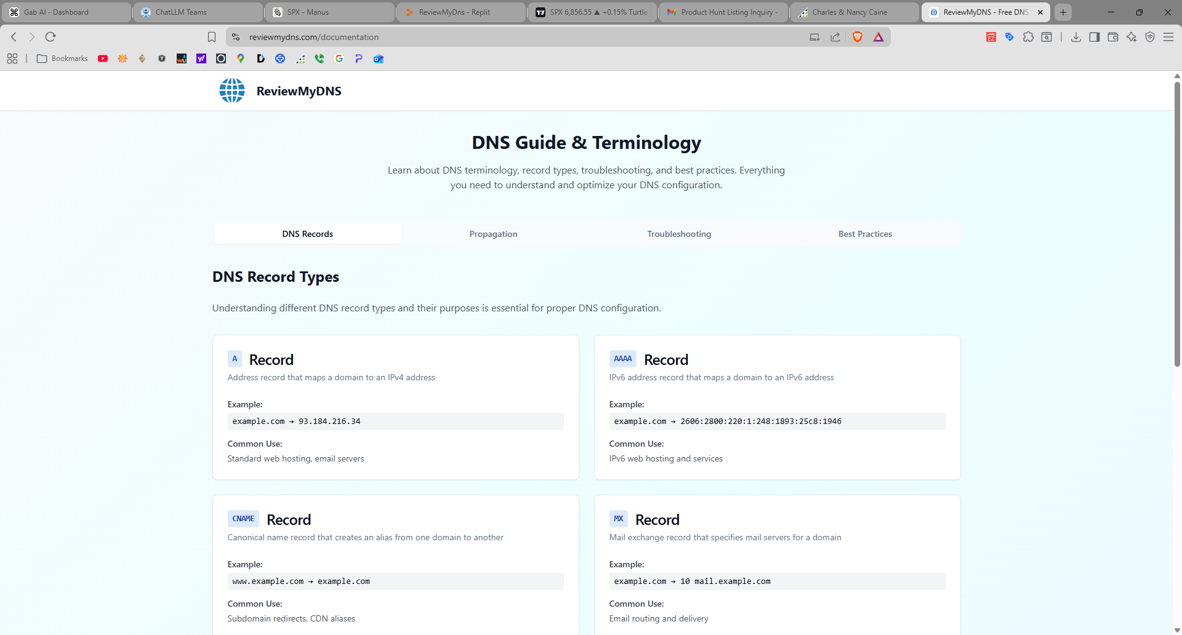Open the PayPal bookmark icon
Screen dimensions: 1182x635
point(359,58)
